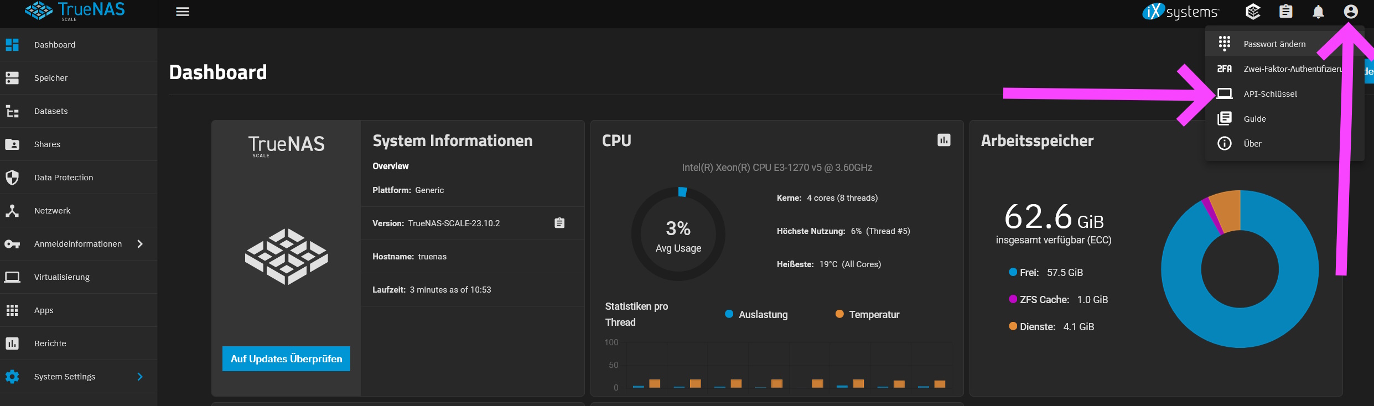Open the user account icon
This screenshot has width=1374, height=406.
1350,12
